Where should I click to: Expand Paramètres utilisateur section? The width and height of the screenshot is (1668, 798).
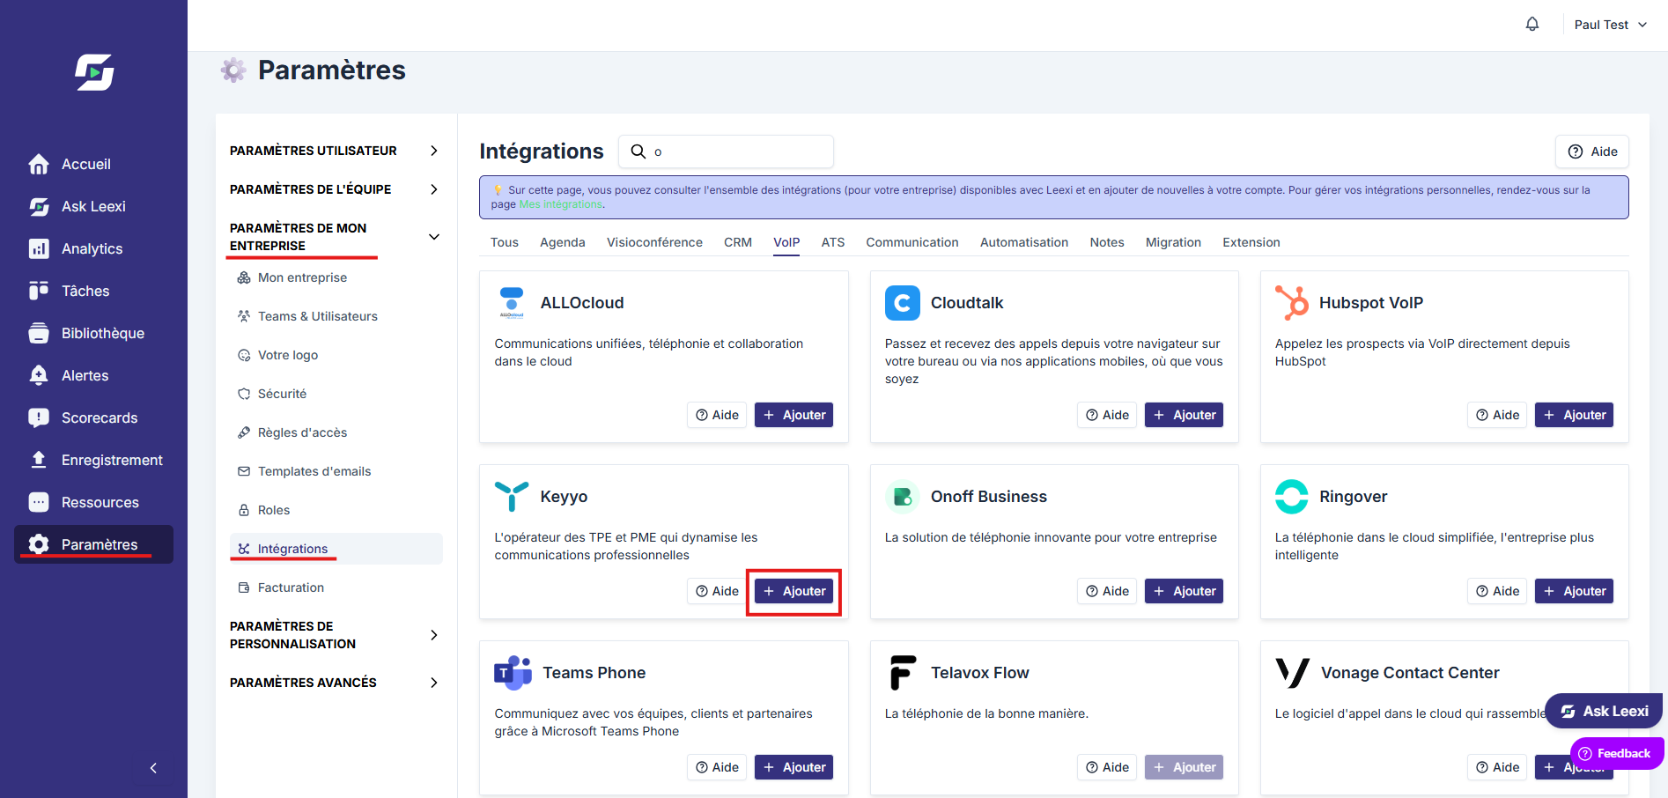[335, 151]
